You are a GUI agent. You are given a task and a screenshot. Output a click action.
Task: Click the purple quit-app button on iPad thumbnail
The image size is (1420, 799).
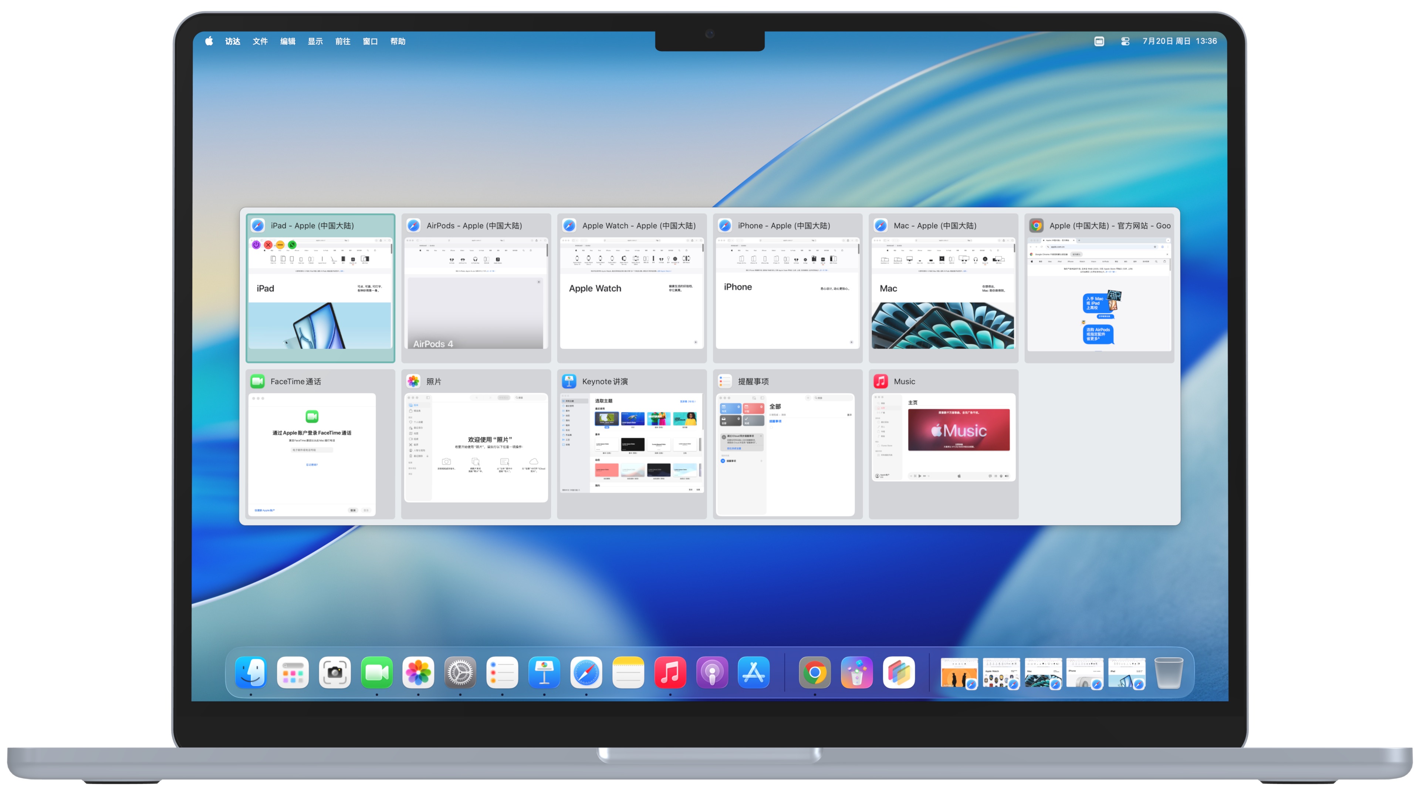(256, 245)
